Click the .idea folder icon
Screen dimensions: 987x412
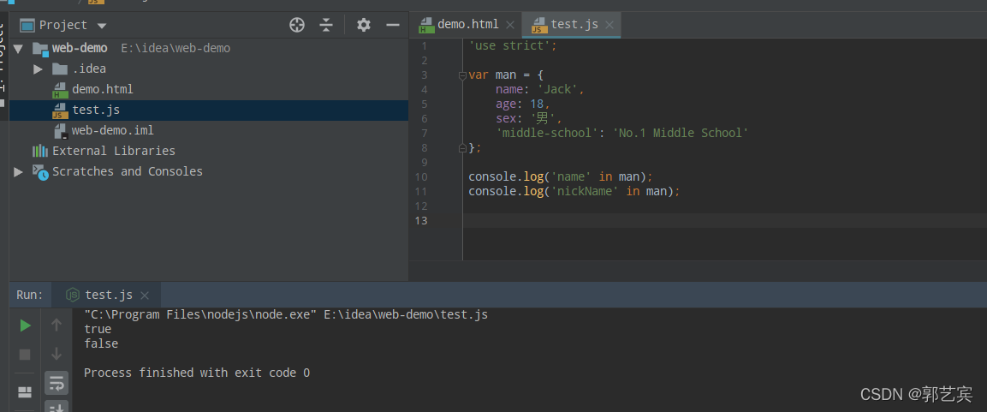point(60,69)
